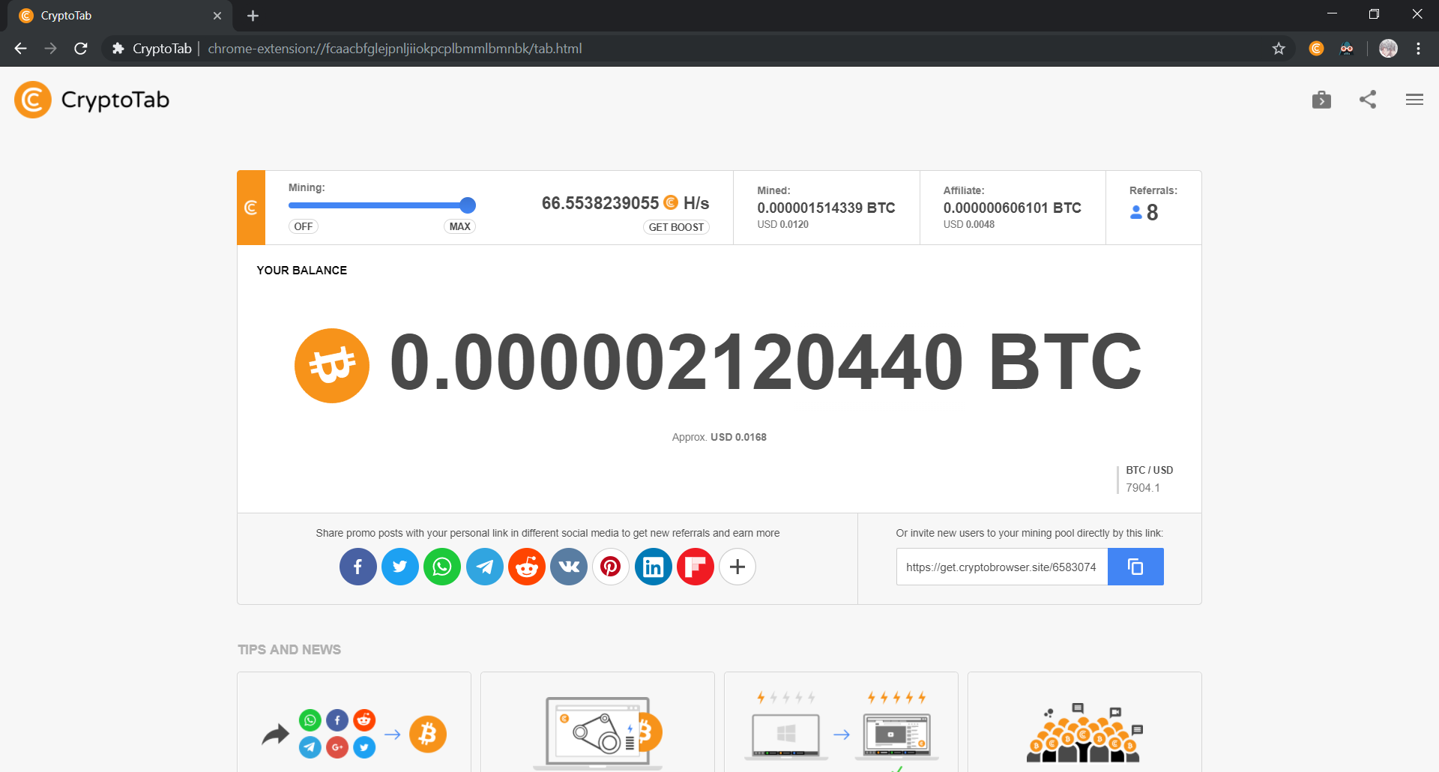Viewport: 1439px width, 772px height.
Task: Click the CryptoTab extension icon in the browser toolbar
Action: click(1316, 49)
